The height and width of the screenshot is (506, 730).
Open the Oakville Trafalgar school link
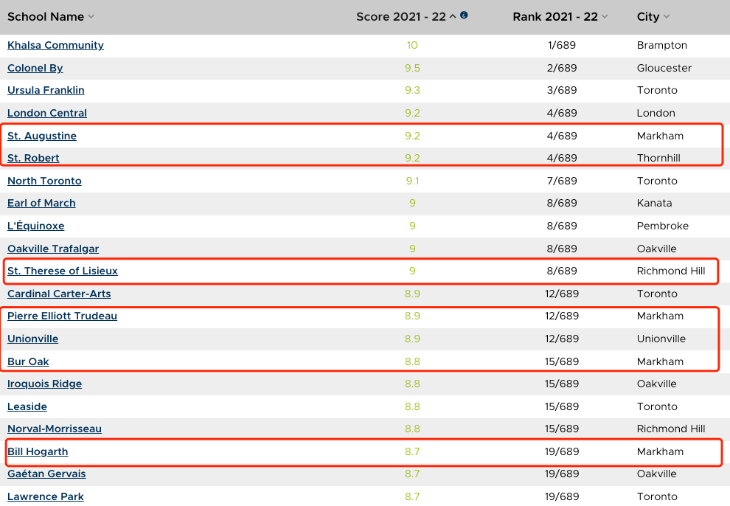[x=53, y=249]
